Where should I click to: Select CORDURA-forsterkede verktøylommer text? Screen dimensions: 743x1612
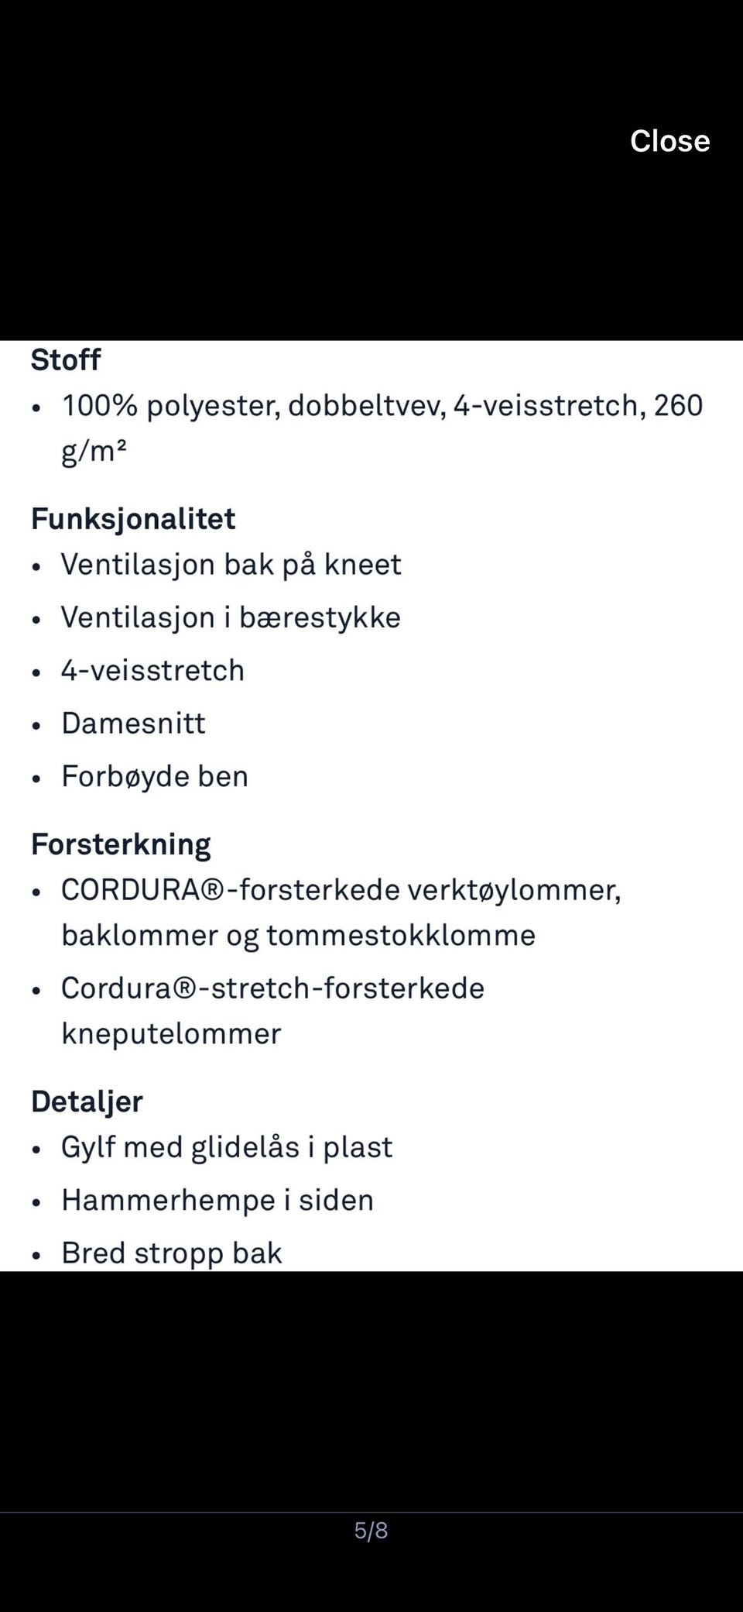point(341,889)
